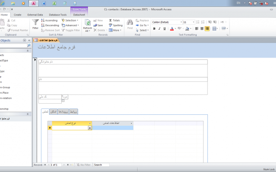
Task: Toggle Underline formatting
Action: point(164,29)
